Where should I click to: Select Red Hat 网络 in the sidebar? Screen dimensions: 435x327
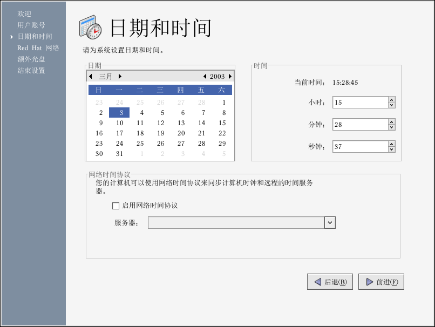coord(38,47)
